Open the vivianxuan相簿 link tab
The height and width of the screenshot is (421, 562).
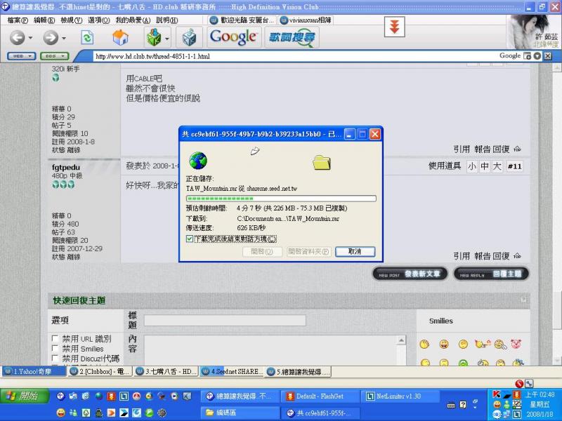tap(306, 20)
